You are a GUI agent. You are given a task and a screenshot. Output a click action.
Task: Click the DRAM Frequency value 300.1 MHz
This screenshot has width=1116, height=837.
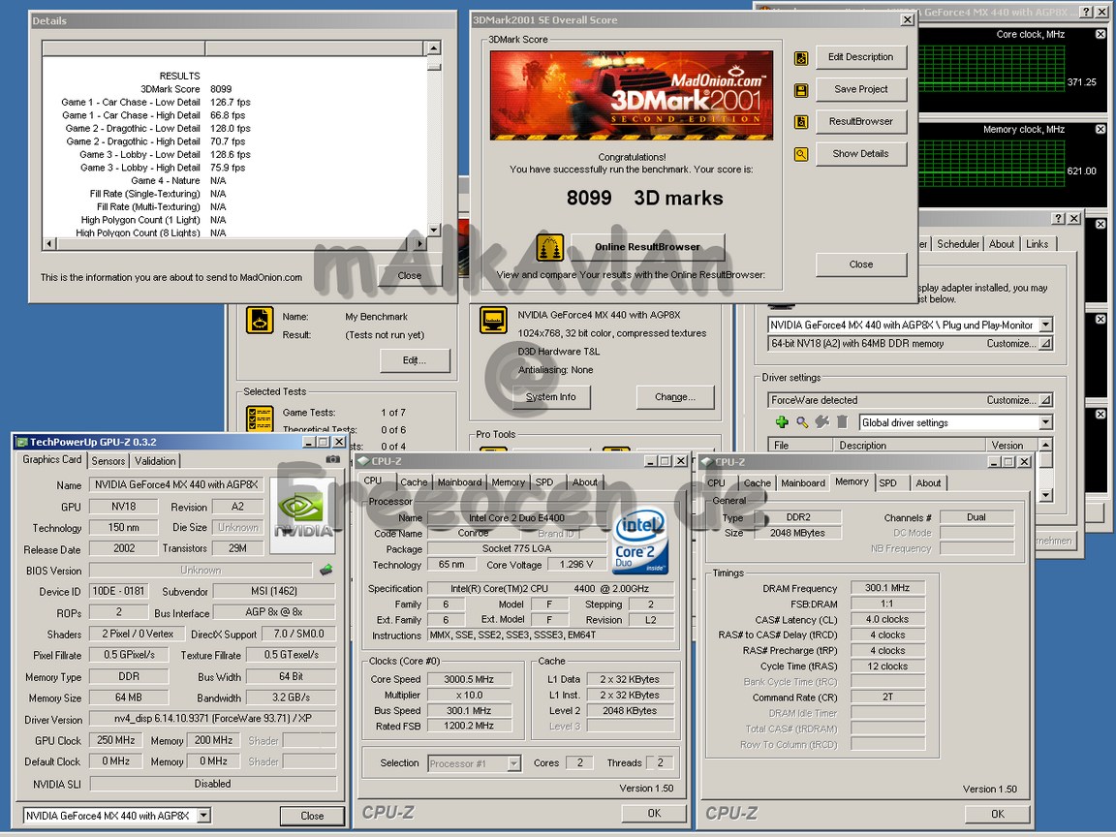[x=886, y=588]
